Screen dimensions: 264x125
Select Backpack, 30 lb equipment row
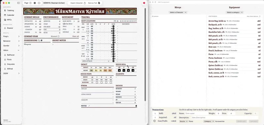(x=234, y=25)
